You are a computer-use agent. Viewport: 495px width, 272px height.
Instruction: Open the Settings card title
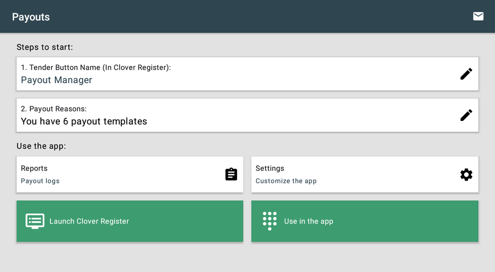pyautogui.click(x=270, y=168)
